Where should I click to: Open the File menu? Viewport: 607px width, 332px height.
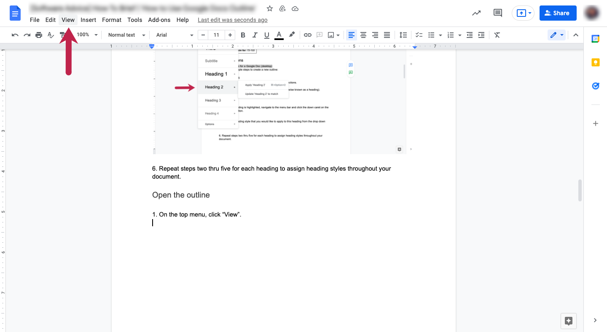click(35, 20)
